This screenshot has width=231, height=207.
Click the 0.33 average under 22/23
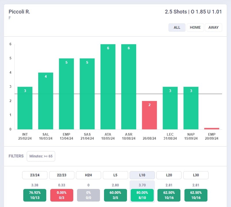coord(61,185)
